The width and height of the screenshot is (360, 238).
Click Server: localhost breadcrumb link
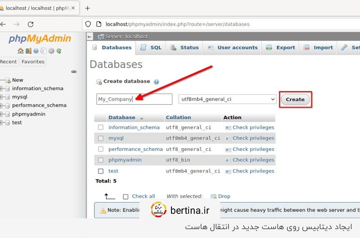point(127,37)
